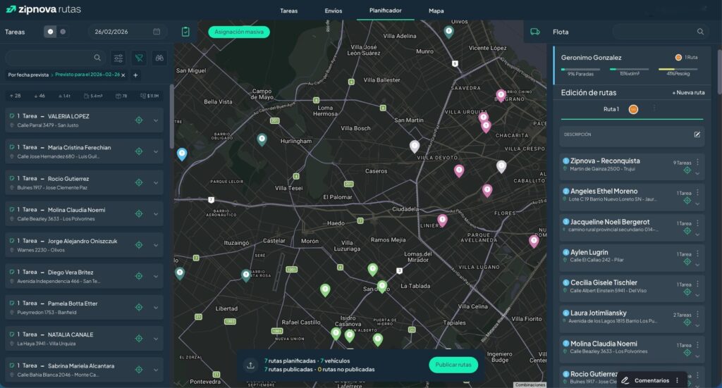Locate Cecilia Gisele Tischler stop on map

pos(687,292)
